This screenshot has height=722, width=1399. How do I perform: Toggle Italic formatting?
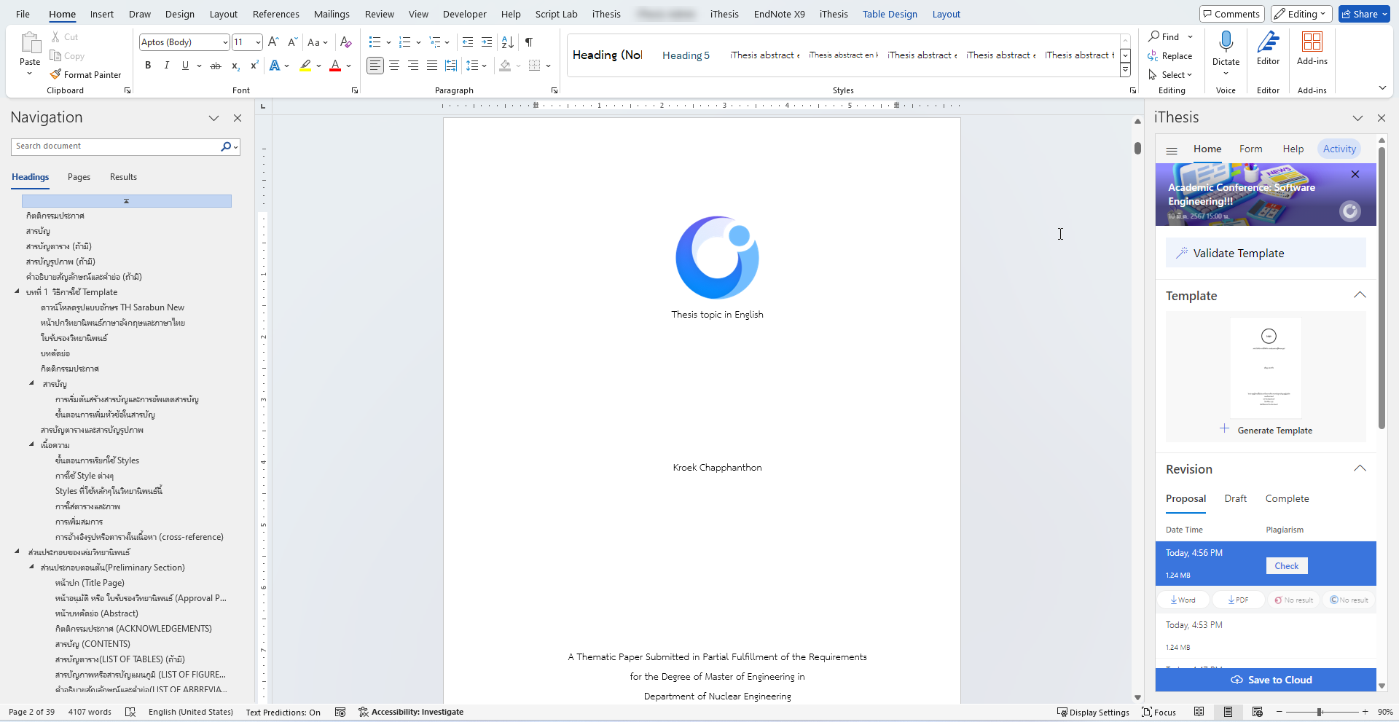[167, 66]
